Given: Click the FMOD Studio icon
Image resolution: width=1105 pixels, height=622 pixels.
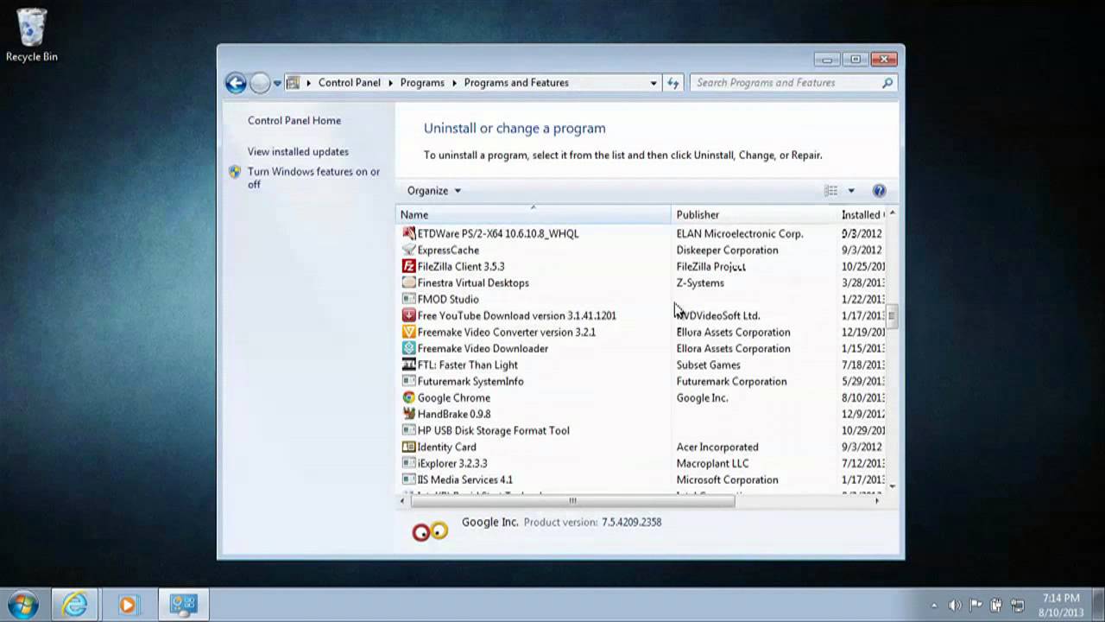Looking at the screenshot, I should point(408,299).
